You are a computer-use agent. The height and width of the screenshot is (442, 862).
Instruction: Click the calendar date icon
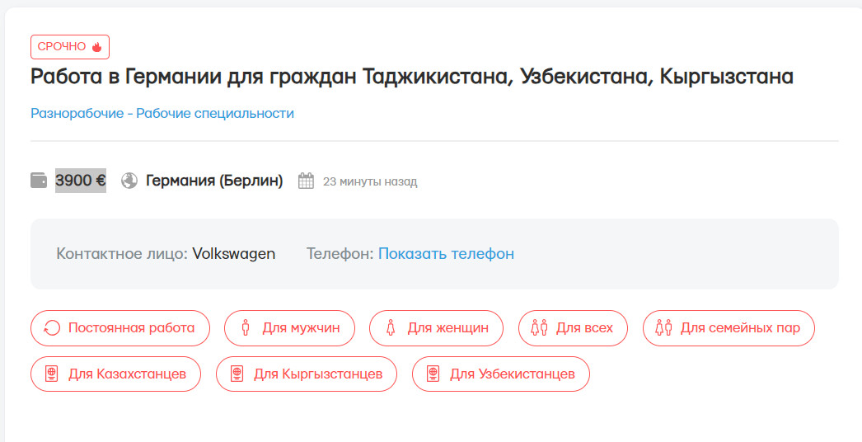tap(307, 181)
